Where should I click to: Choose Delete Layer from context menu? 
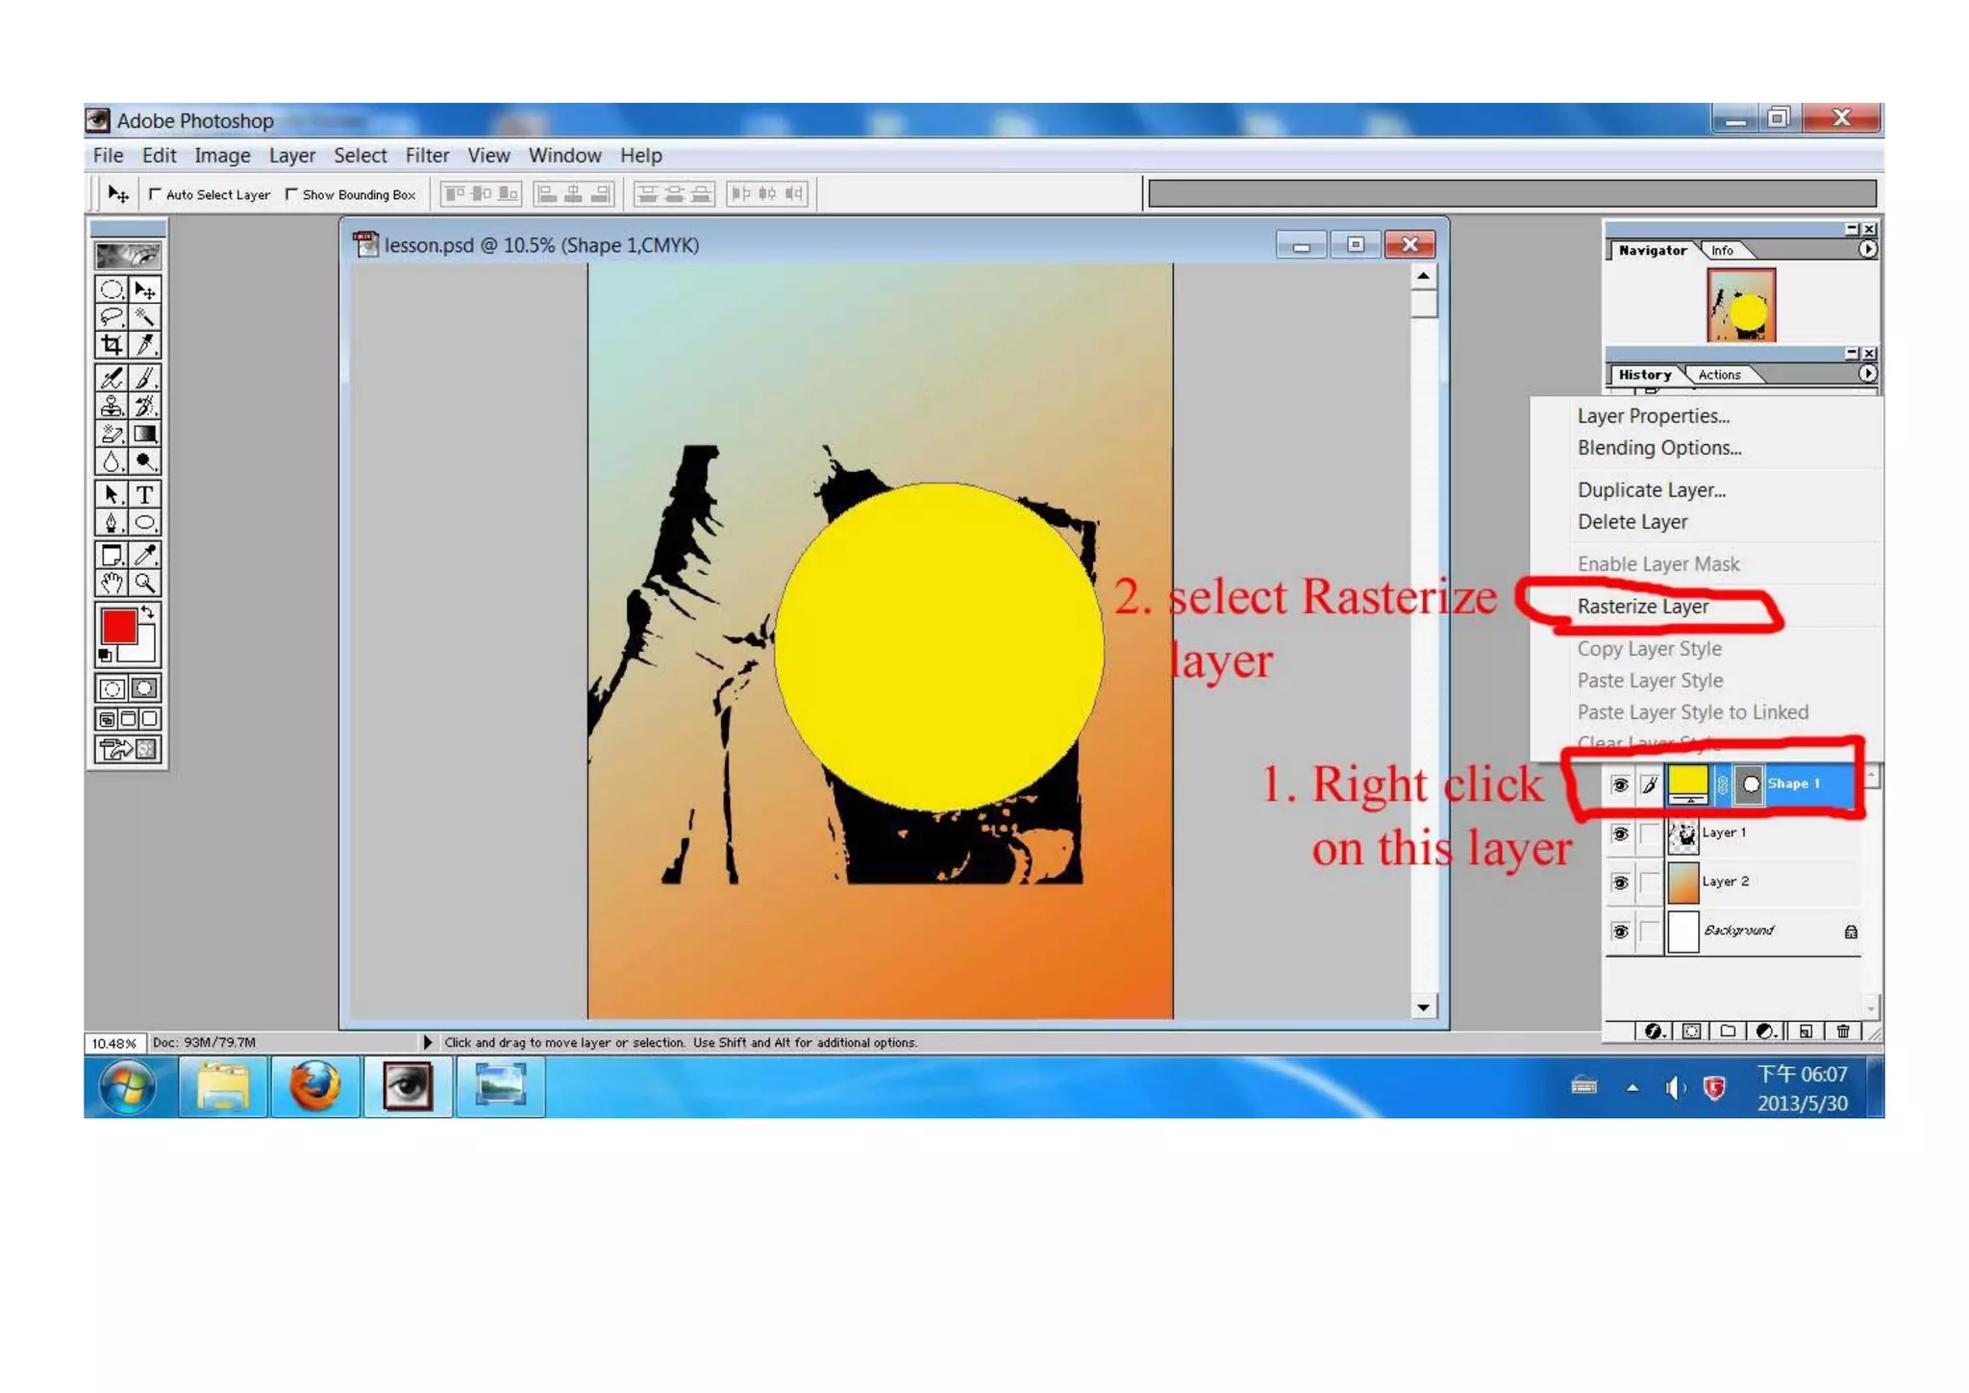point(1633,521)
